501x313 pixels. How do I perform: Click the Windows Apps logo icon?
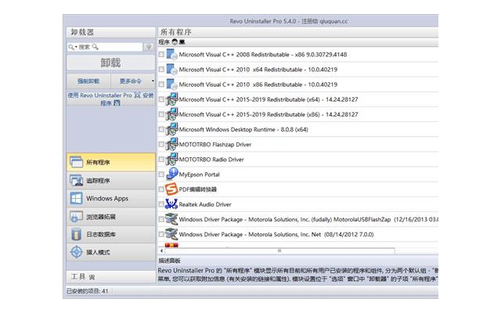[x=76, y=198]
